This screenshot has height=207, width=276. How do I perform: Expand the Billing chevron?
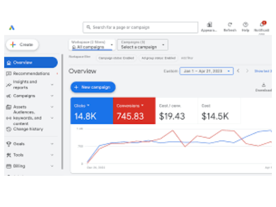pos(52,166)
